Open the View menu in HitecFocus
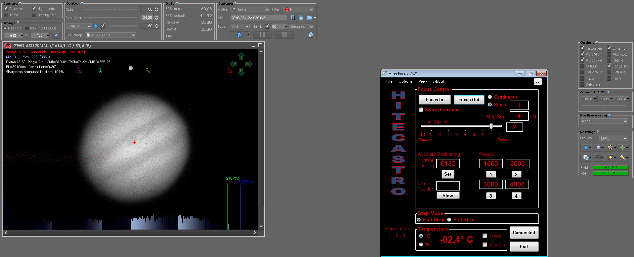Screen dimensions: 634x257 [423, 81]
